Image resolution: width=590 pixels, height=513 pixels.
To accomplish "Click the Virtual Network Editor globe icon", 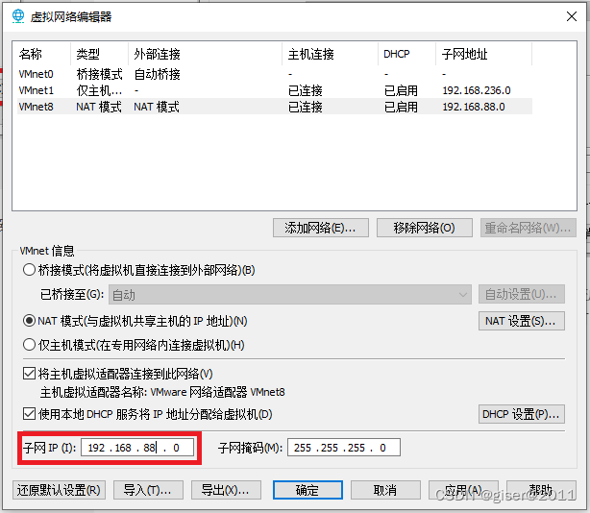I will click(x=17, y=16).
